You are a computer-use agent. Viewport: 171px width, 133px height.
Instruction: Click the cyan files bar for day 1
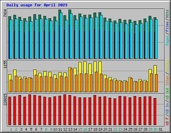coord(11,39)
